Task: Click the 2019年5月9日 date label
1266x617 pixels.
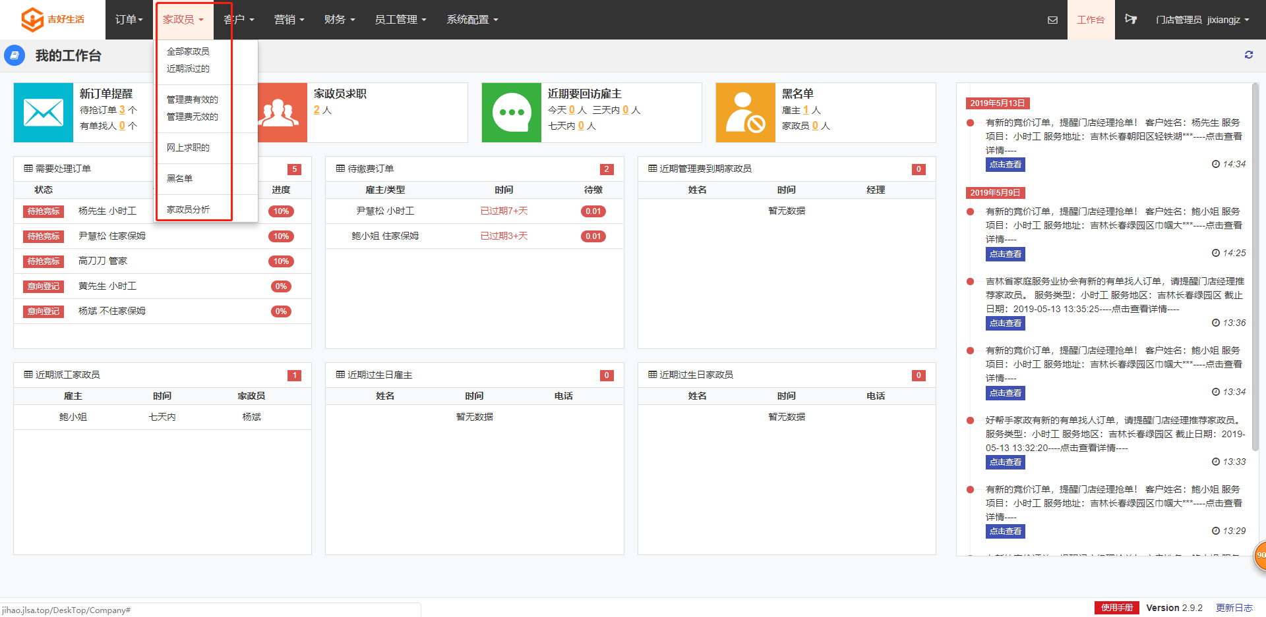Action: pyautogui.click(x=996, y=193)
